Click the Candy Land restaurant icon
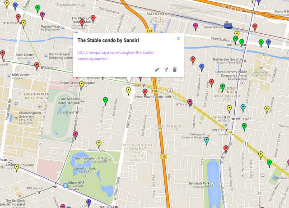The image size is (289, 208). coord(173,97)
